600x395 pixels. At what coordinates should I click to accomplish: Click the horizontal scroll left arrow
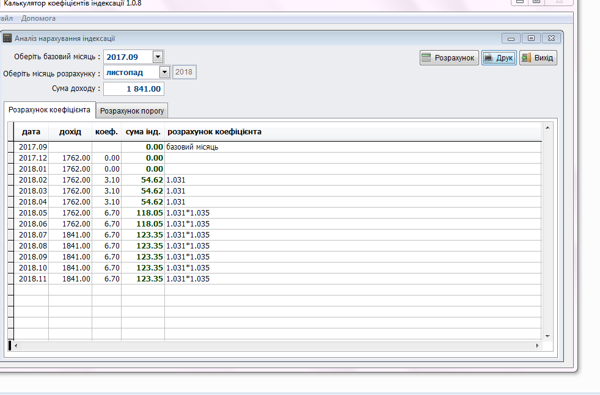[x=16, y=346]
